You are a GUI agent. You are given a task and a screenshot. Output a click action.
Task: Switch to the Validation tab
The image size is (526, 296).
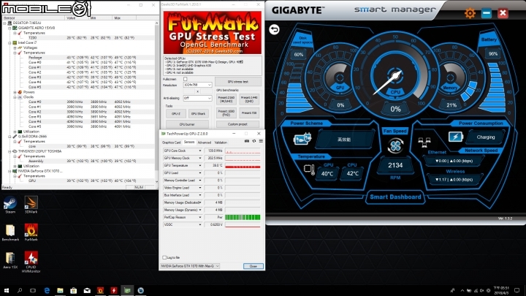pos(221,143)
